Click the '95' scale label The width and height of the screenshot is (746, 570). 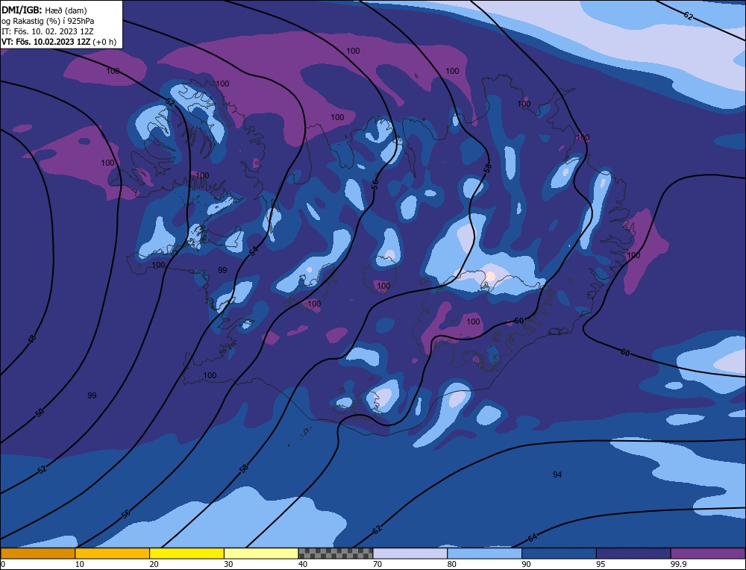[x=601, y=564]
